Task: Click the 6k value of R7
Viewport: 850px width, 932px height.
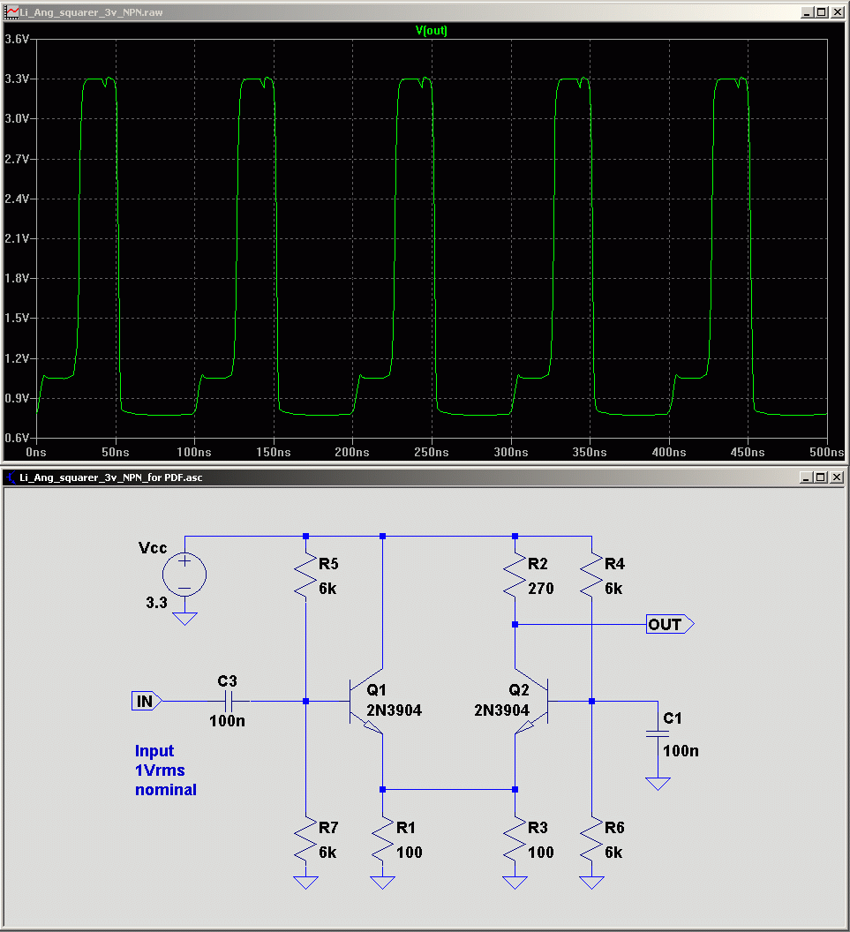Action: click(x=327, y=853)
